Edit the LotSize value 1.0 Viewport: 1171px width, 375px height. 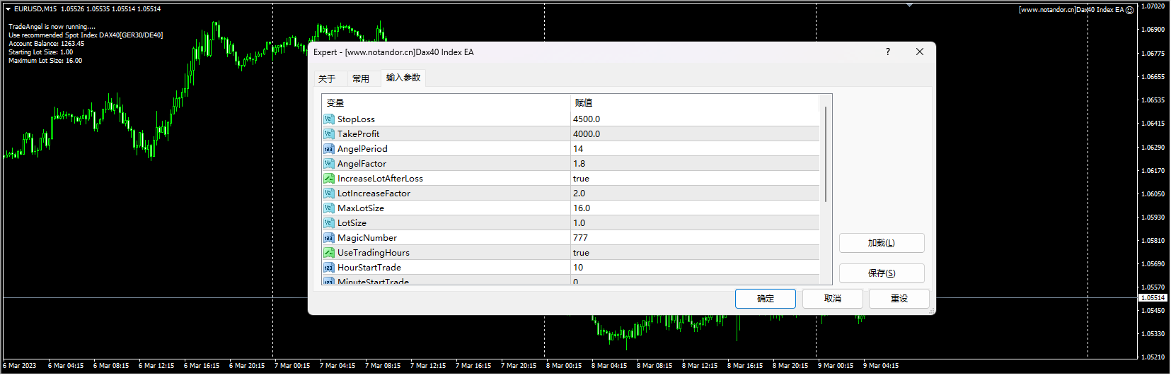(x=695, y=223)
